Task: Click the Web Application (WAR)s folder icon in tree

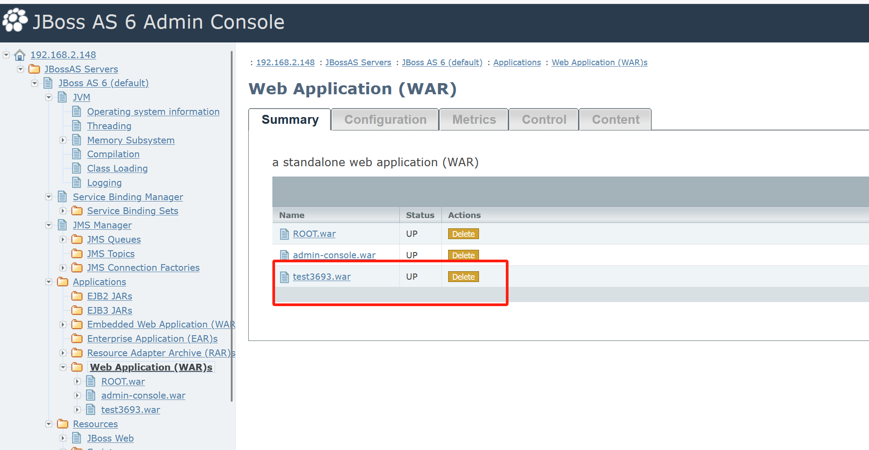Action: click(77, 367)
